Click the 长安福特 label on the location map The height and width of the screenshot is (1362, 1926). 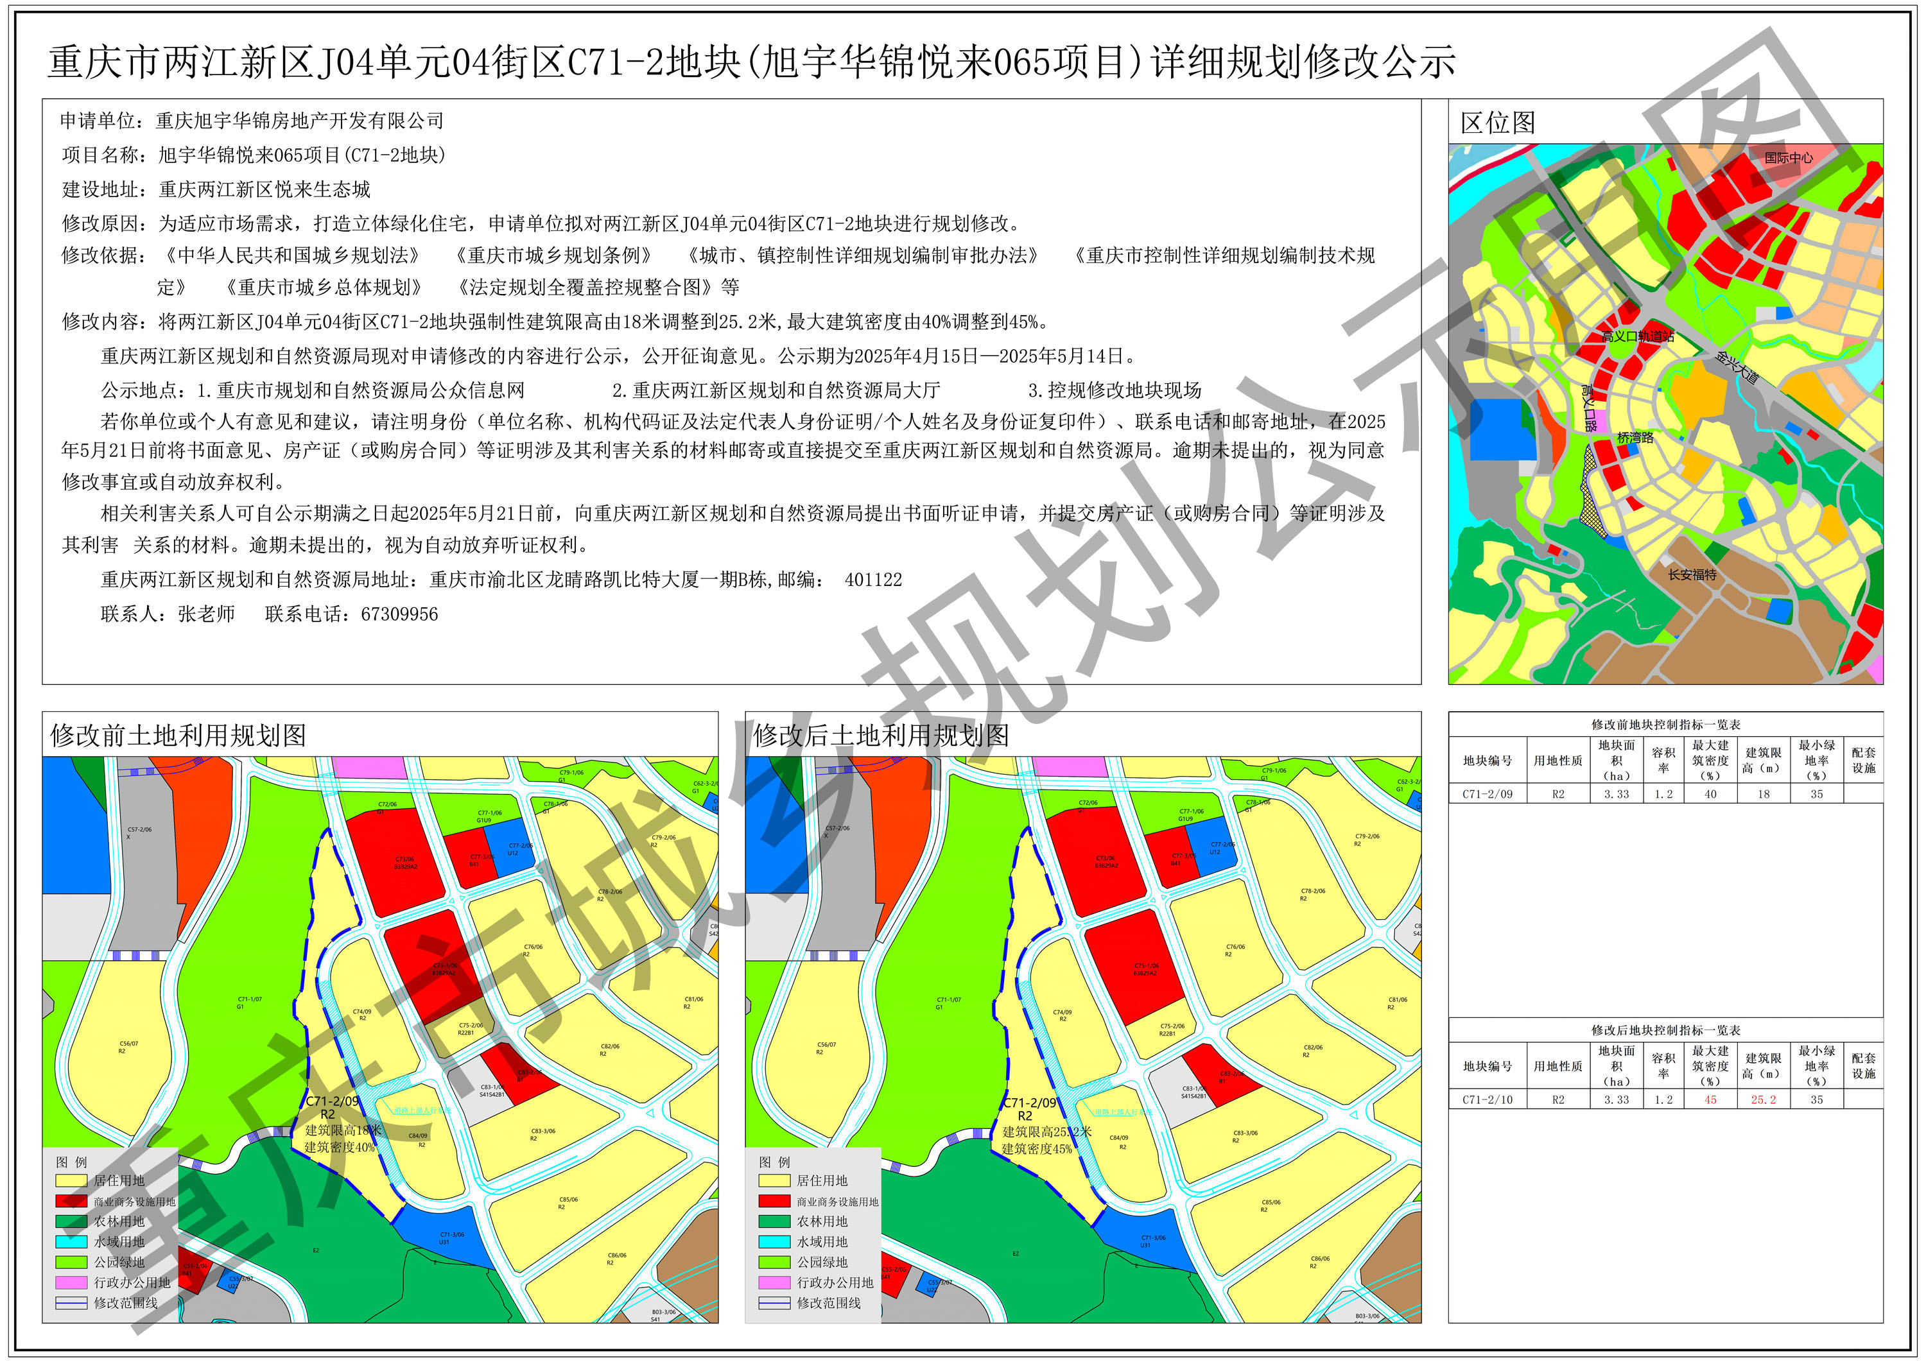[1692, 575]
